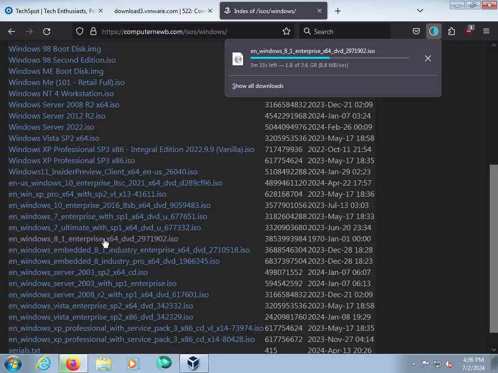Reload the current page
This screenshot has height=373, width=498.
click(47, 32)
